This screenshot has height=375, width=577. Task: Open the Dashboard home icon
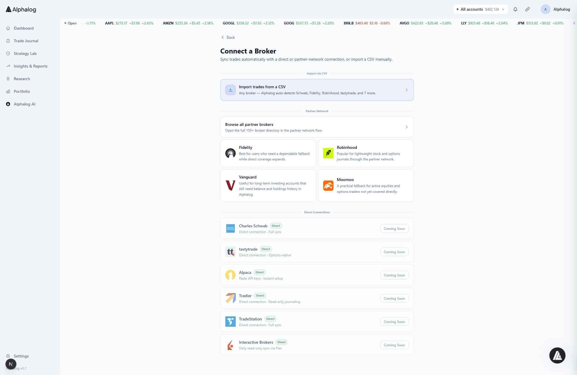click(8, 28)
